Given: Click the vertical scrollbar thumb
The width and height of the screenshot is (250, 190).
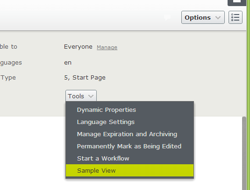Looking at the screenshot, I should (x=244, y=153).
